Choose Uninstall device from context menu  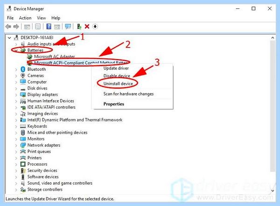point(118,83)
